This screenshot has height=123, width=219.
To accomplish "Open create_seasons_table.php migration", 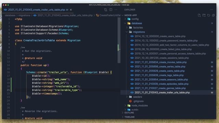I will coord(161,80).
